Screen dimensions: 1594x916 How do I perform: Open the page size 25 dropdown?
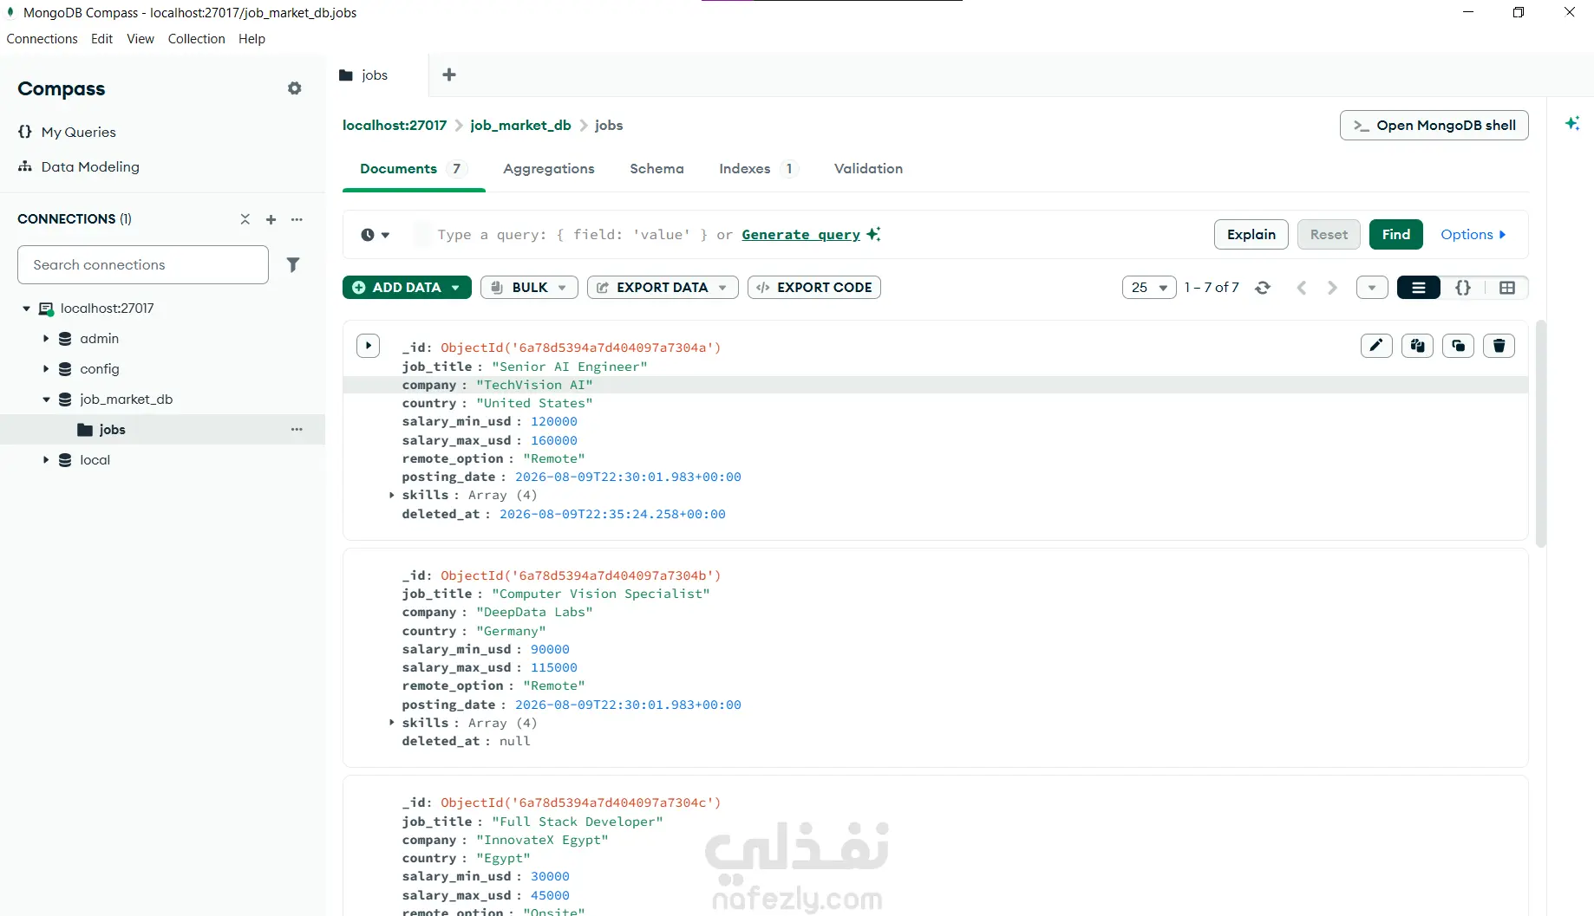click(1149, 288)
